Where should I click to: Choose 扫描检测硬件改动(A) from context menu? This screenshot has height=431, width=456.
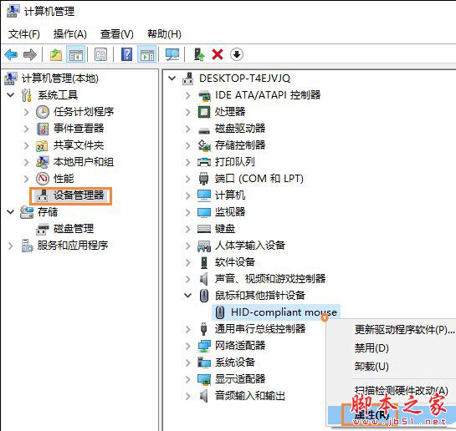(402, 390)
